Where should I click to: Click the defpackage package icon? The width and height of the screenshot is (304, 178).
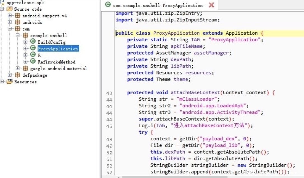click(18, 75)
